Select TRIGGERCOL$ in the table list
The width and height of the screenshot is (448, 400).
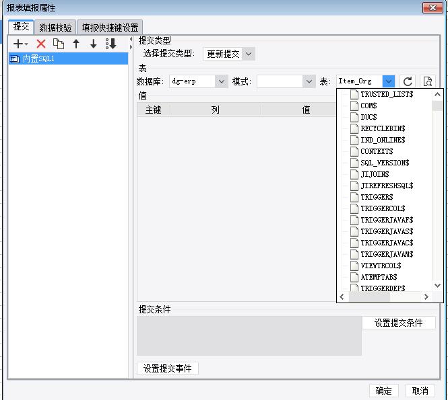pos(383,208)
